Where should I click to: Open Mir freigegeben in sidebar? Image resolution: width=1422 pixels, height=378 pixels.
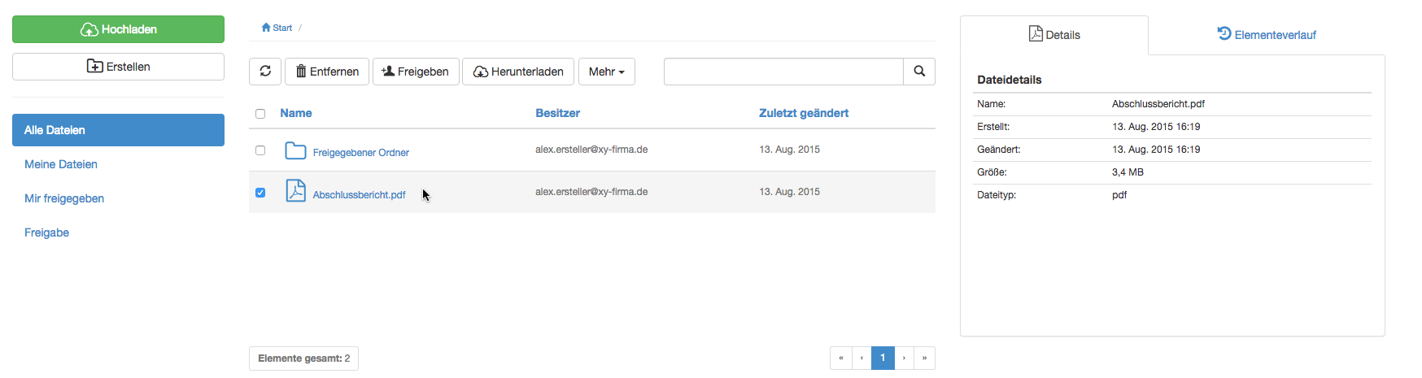pyautogui.click(x=64, y=198)
